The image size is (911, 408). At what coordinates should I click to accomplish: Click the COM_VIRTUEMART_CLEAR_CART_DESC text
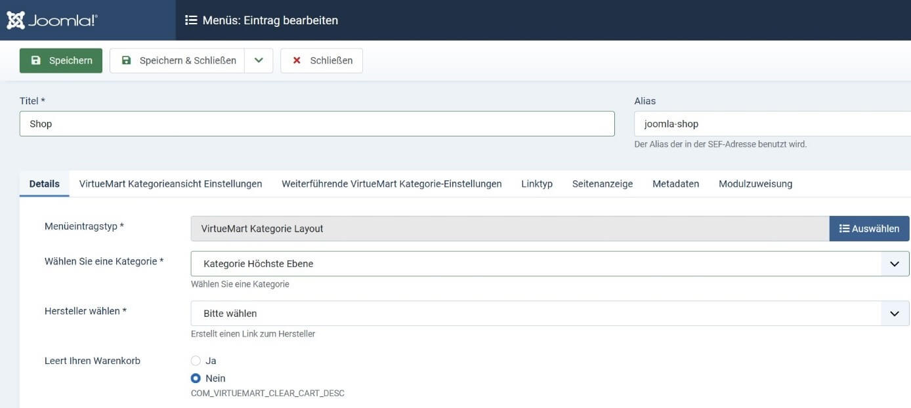click(268, 394)
